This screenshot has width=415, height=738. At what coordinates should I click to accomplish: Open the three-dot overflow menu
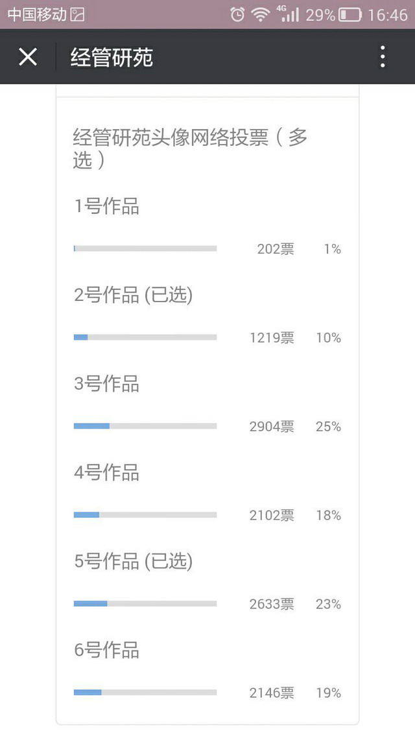coord(383,57)
